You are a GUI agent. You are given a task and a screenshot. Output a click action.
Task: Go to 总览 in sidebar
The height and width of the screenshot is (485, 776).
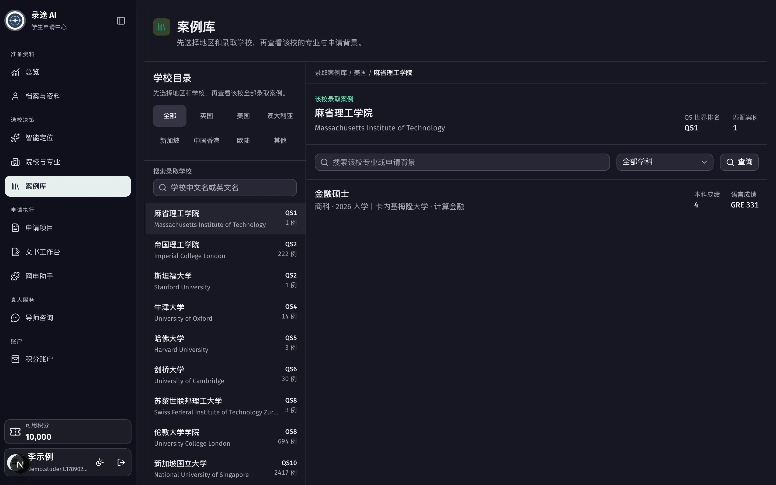68,72
